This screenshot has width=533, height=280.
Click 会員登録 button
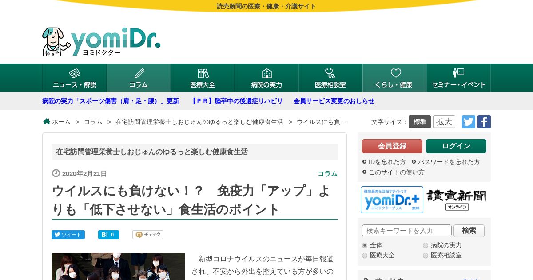[392, 146]
